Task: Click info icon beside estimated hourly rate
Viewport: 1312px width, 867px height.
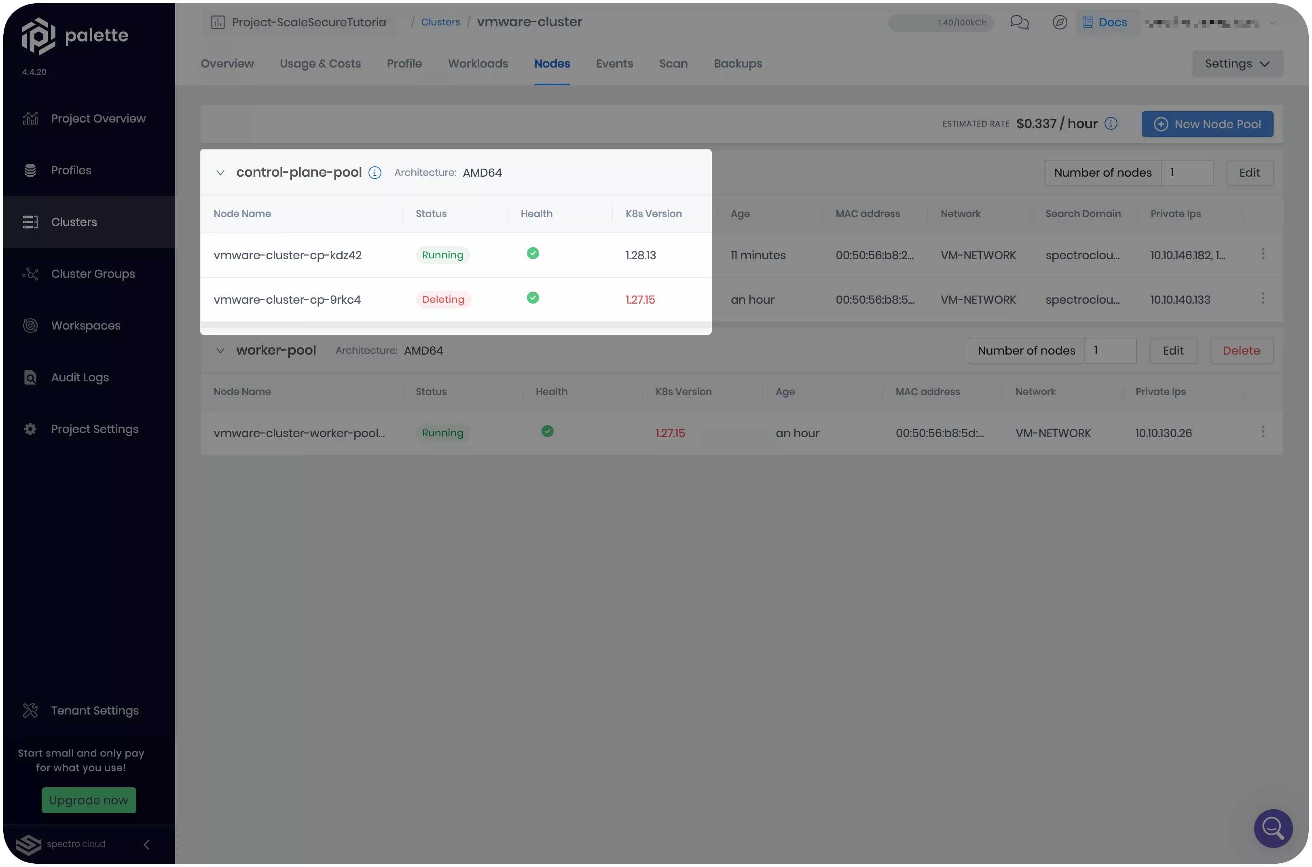Action: [x=1111, y=124]
